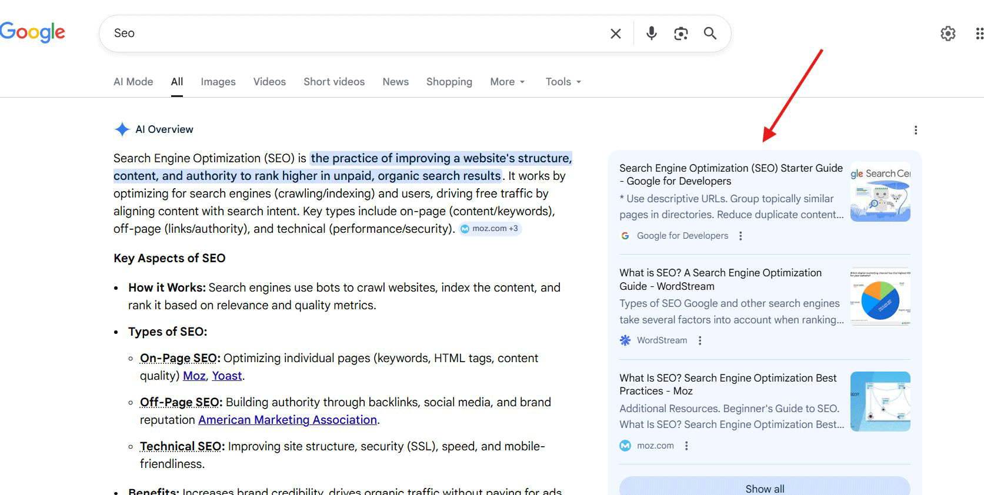Click the highlighted SEO definition text

pos(342,167)
